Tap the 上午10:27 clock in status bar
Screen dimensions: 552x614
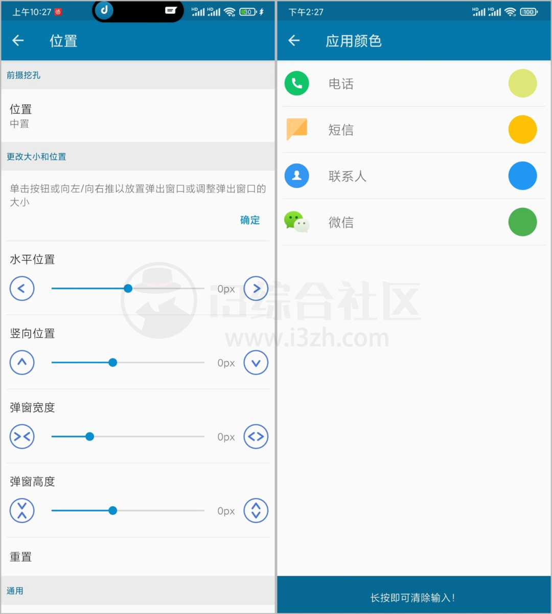click(x=32, y=12)
